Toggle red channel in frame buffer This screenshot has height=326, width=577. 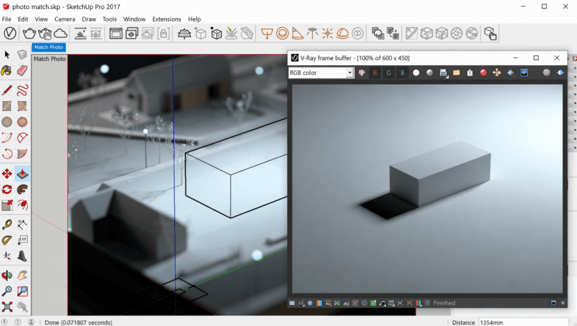[375, 73]
